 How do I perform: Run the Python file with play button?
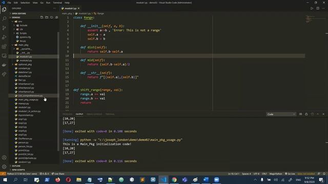[312, 8]
